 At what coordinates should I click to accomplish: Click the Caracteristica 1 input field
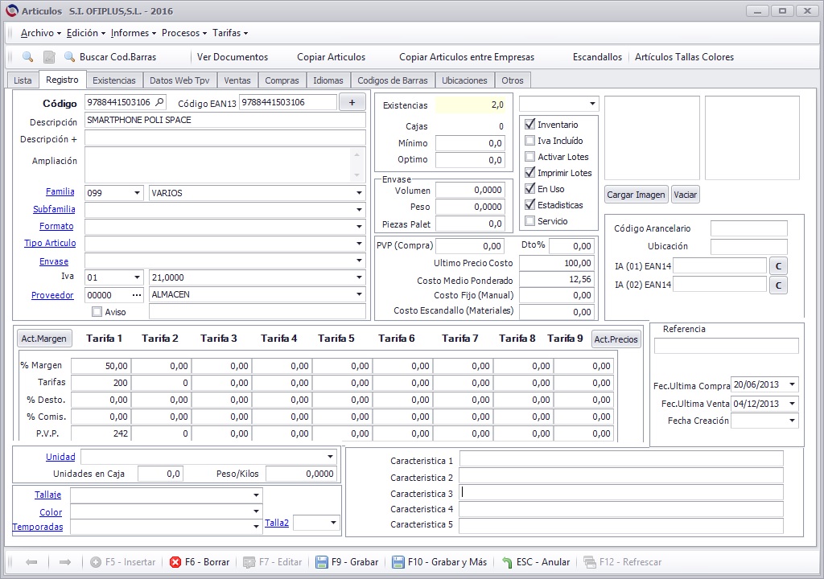coord(621,458)
